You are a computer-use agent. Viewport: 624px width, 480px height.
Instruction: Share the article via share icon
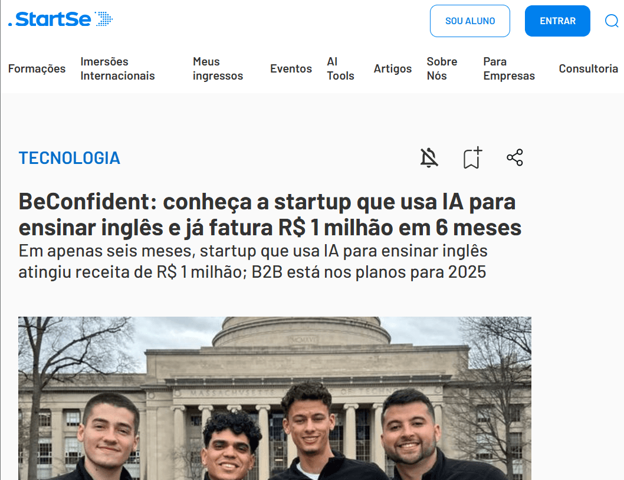(515, 157)
